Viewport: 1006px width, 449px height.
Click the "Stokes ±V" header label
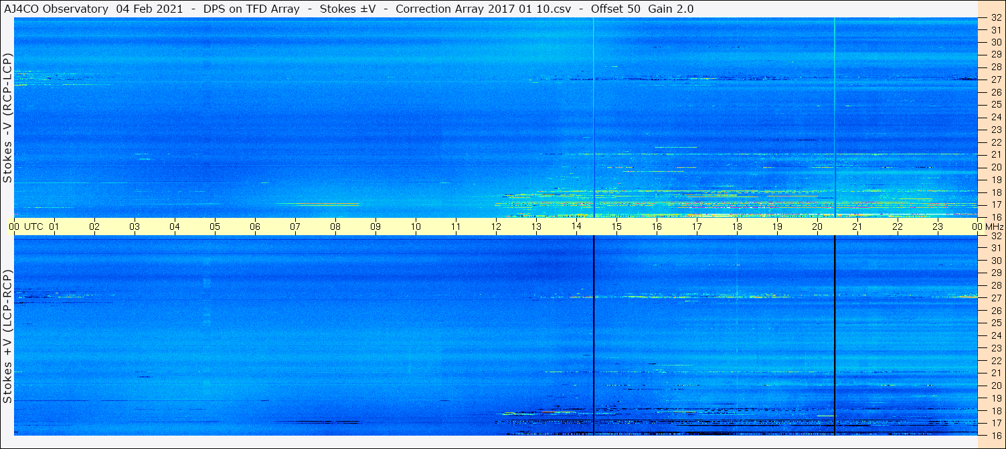[347, 9]
